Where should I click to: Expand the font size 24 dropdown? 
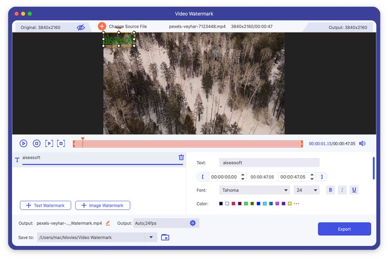pos(306,190)
